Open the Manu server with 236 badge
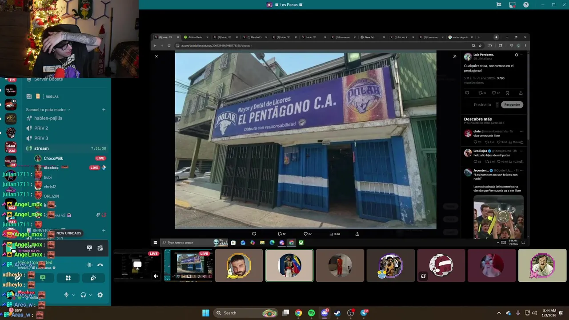This screenshot has width=569, height=320. click(x=11, y=147)
